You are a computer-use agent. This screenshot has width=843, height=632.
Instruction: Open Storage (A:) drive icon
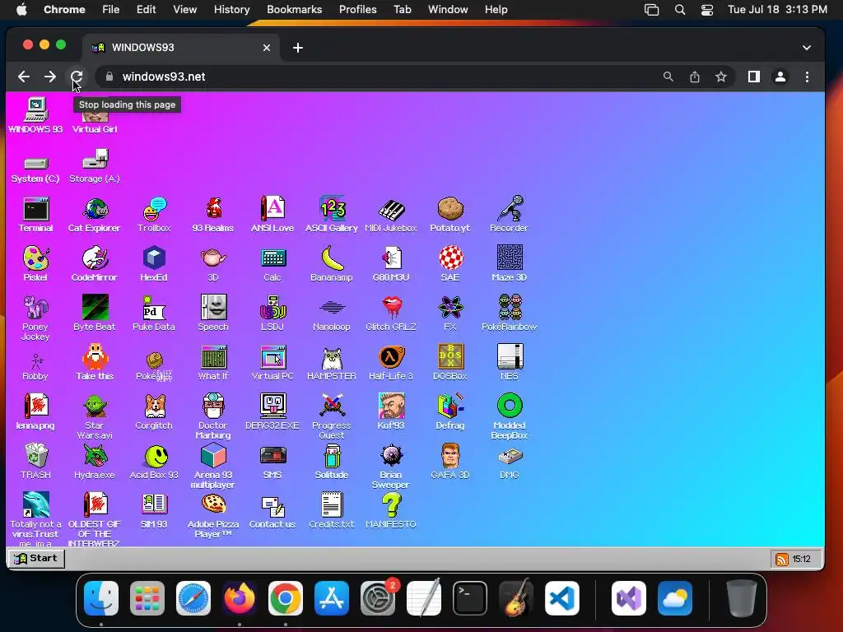[95, 166]
